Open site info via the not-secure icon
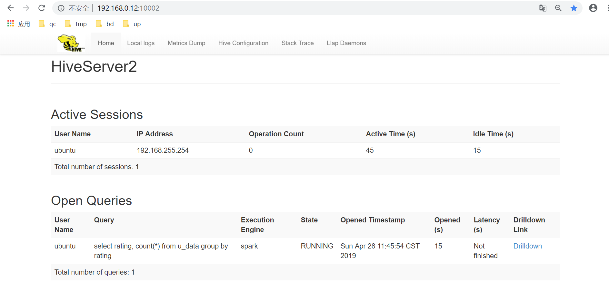 pos(61,8)
